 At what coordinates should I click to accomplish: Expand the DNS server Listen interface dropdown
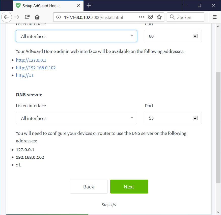tap(76, 118)
